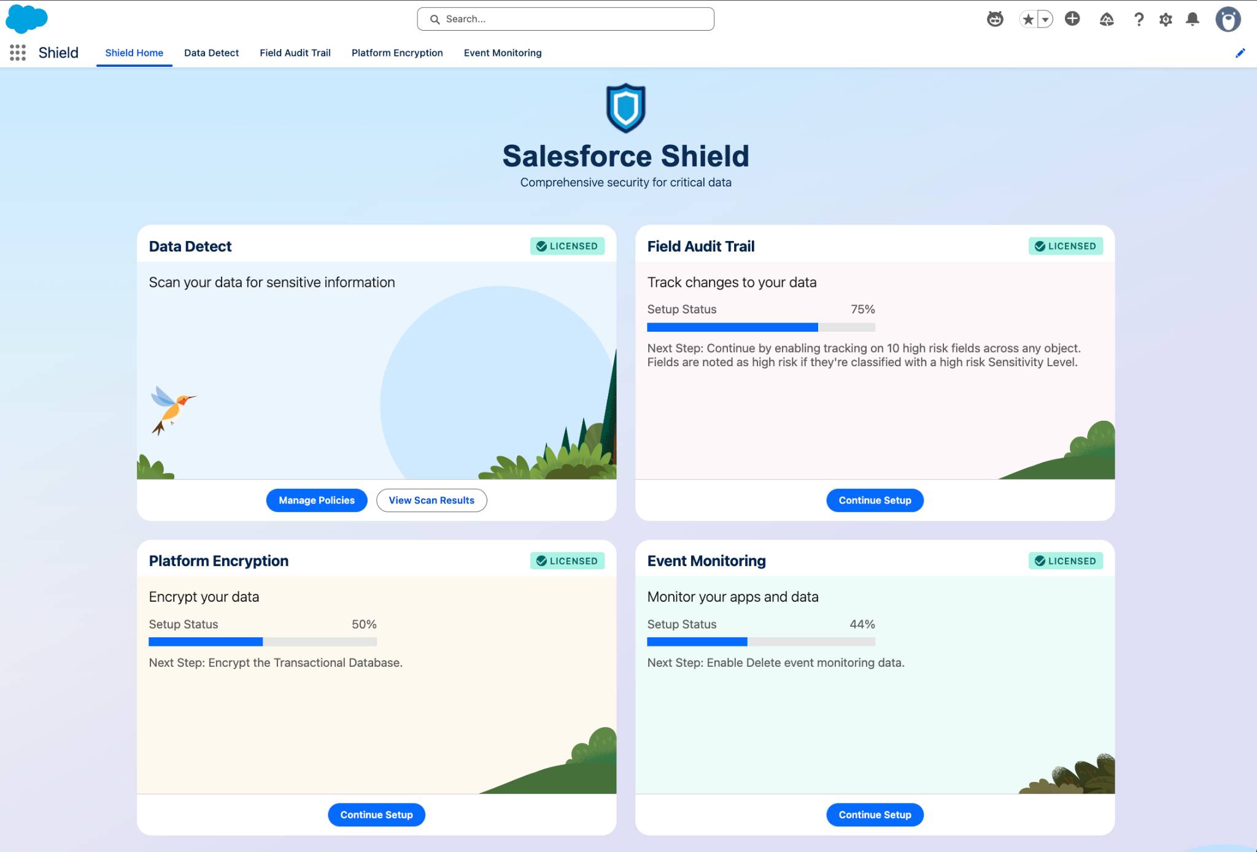
Task: Click the Platform Encryption card heading
Action: click(219, 561)
